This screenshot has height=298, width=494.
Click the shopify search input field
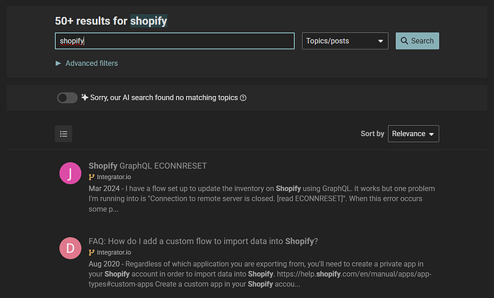click(x=175, y=41)
